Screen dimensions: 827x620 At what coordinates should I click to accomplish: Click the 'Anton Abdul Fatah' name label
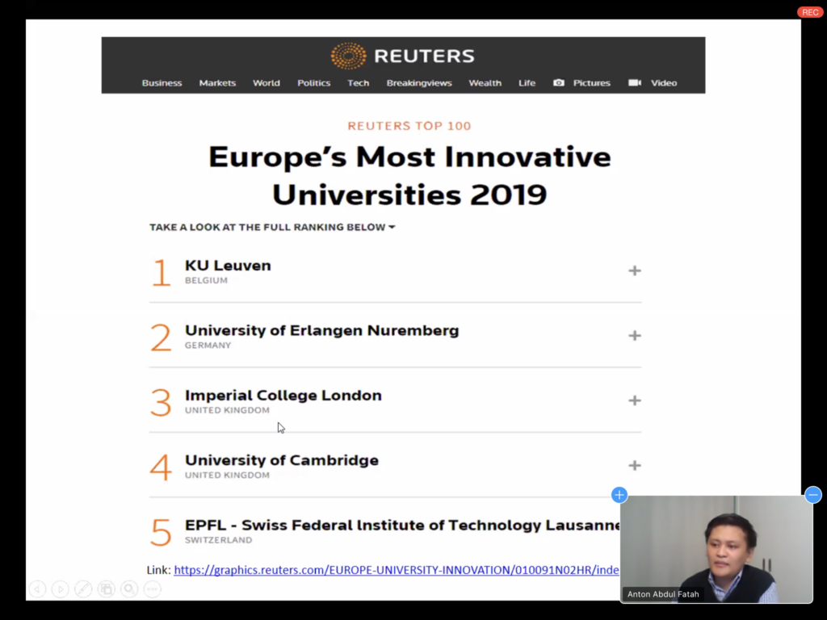tap(663, 594)
